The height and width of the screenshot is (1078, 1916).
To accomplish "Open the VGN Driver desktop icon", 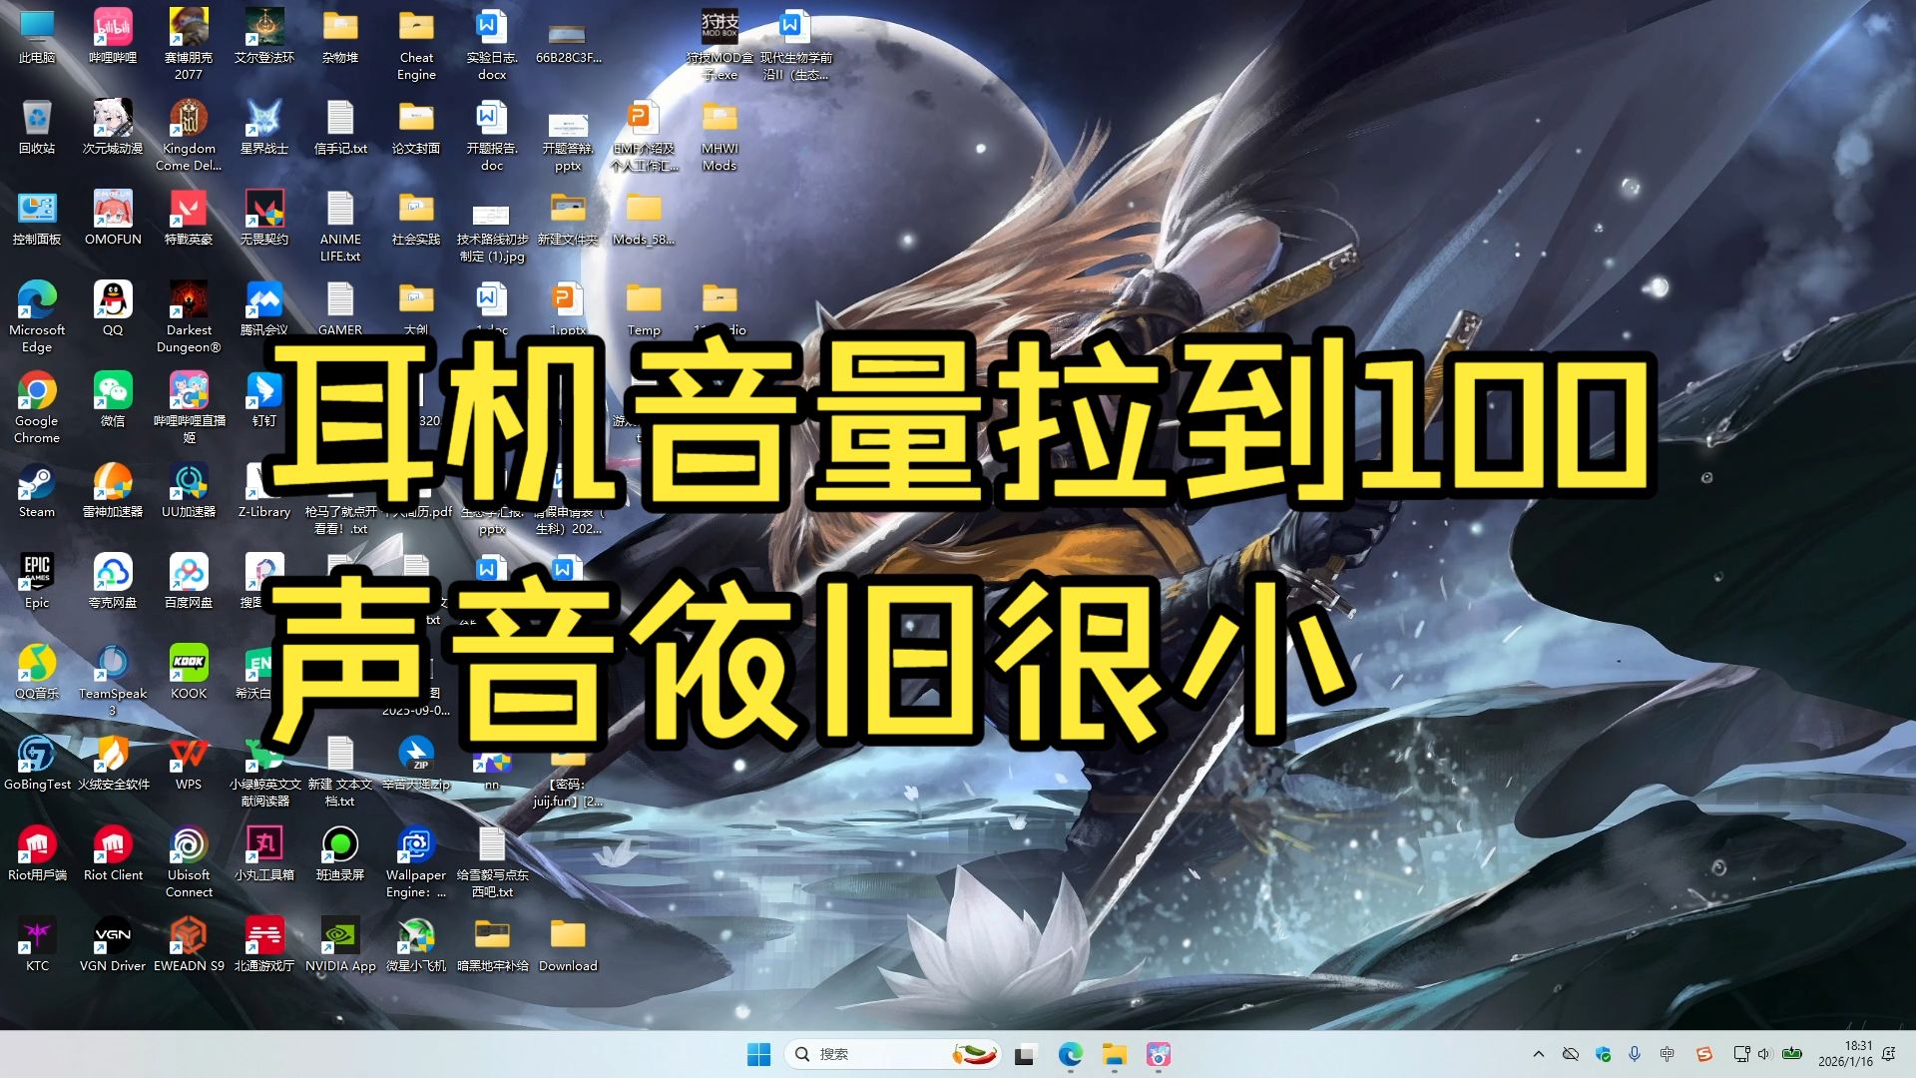I will tap(113, 945).
